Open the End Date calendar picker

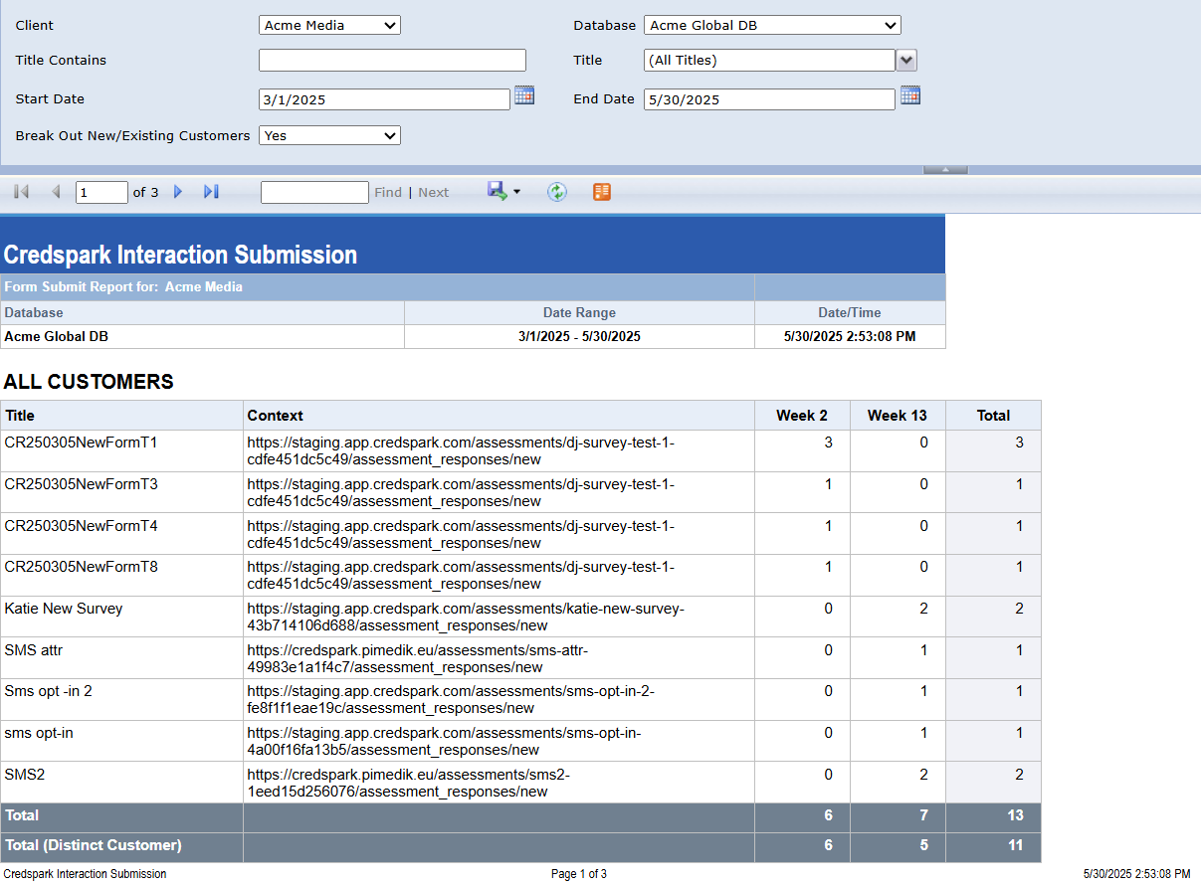tap(909, 95)
